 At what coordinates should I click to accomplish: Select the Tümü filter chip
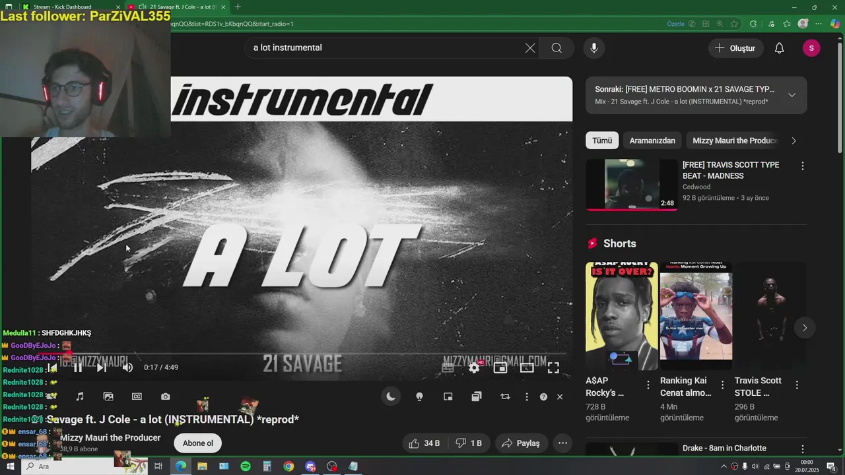click(x=602, y=141)
